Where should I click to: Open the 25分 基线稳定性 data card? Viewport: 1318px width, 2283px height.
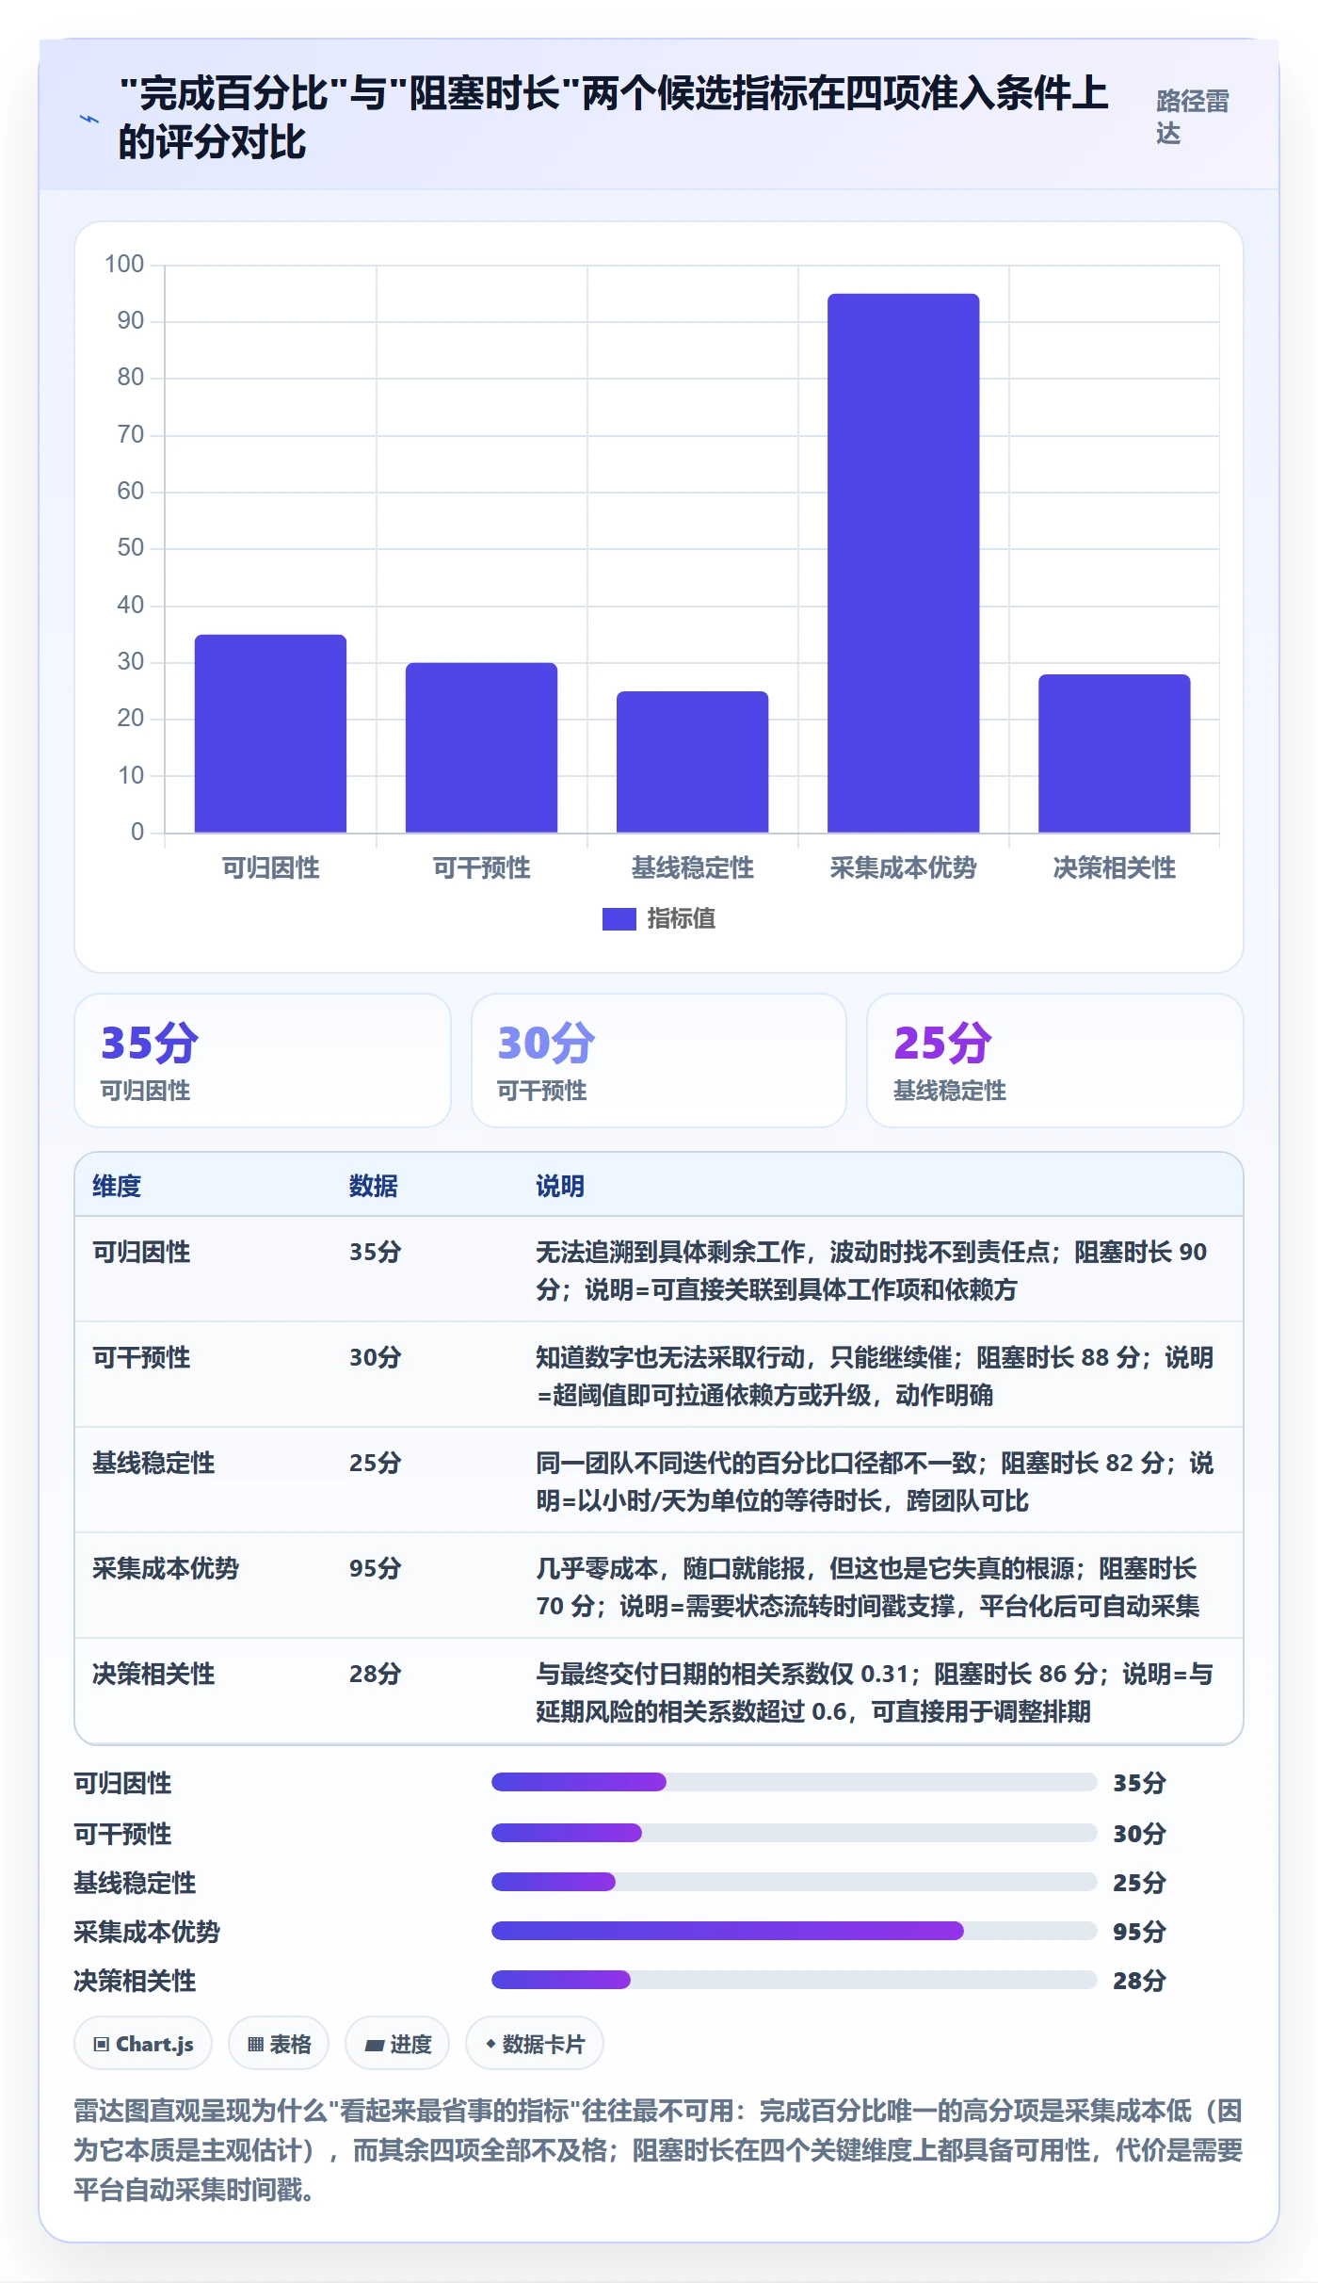(x=1055, y=1061)
